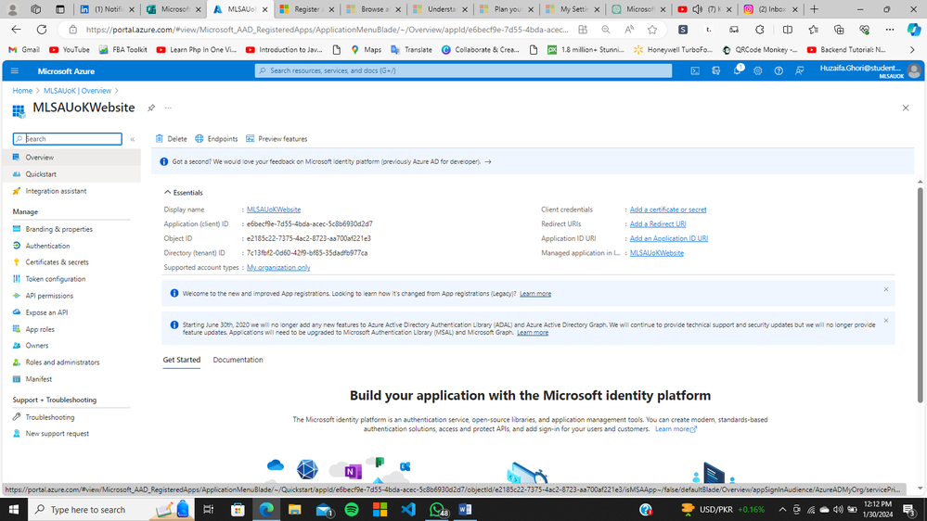The image size is (927, 521).
Task: Click Learn more under the identity platform heading
Action: point(676,429)
